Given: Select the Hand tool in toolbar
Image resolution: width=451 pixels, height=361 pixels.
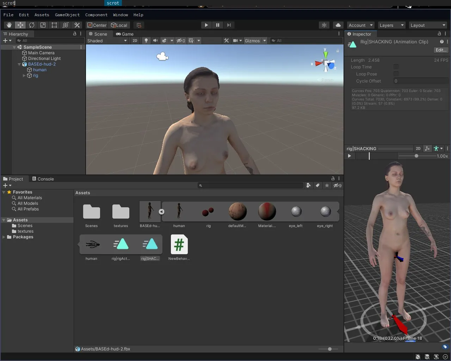Looking at the screenshot, I should 9,25.
